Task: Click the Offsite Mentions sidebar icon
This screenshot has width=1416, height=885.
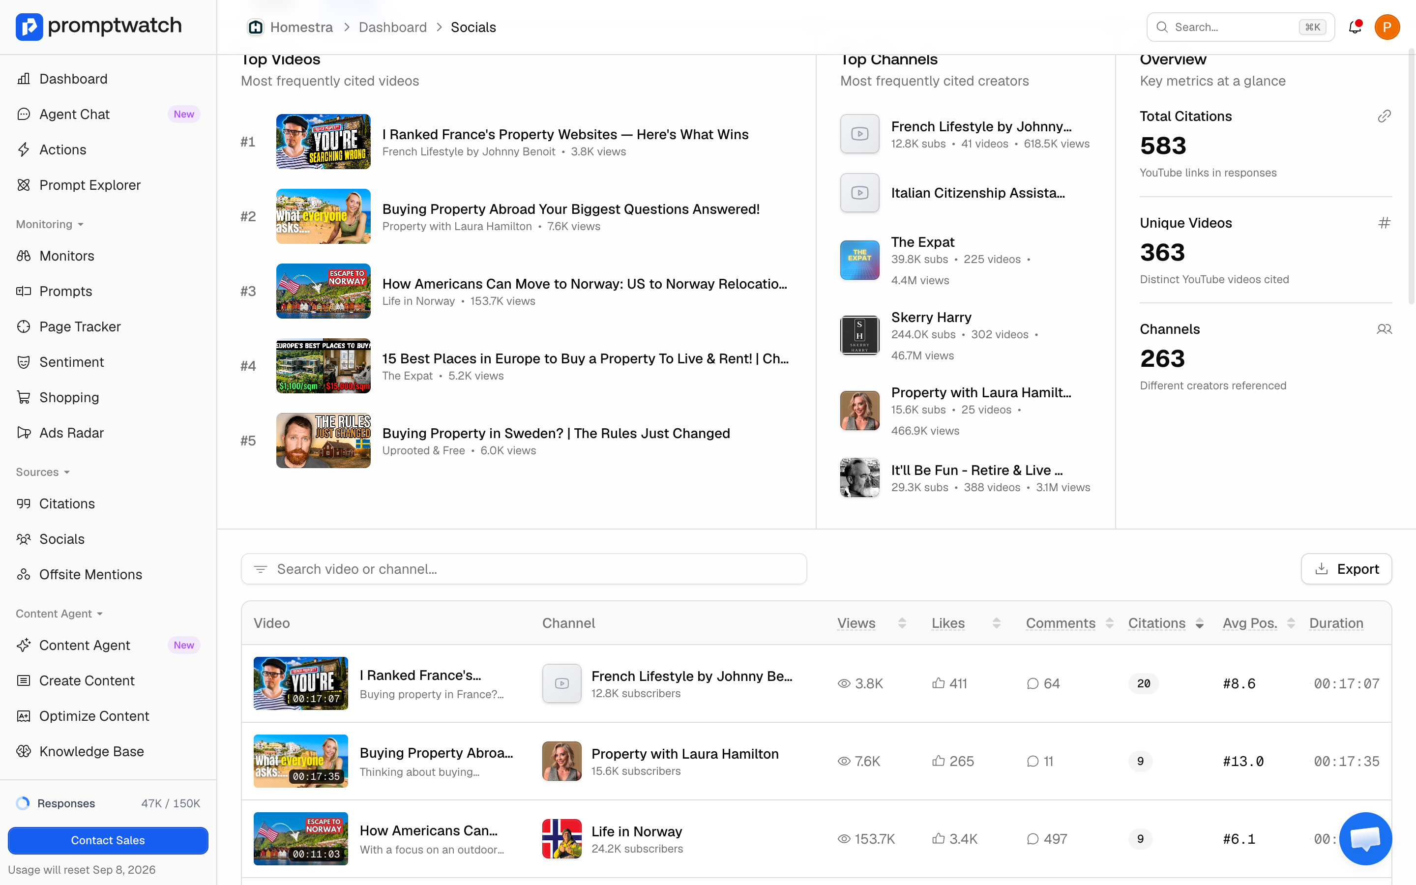Action: point(24,575)
